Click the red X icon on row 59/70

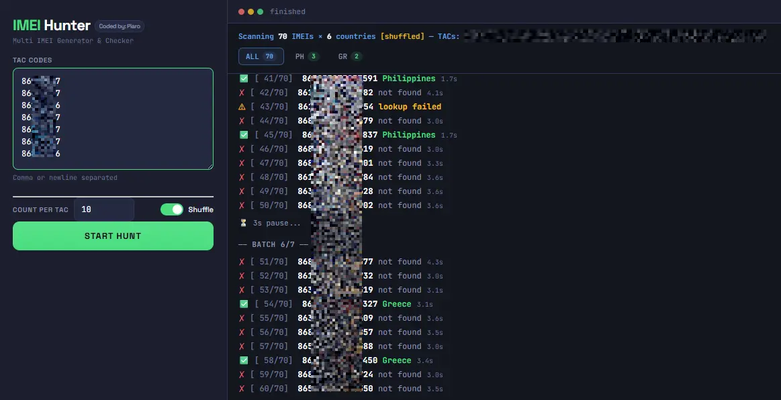pos(242,374)
